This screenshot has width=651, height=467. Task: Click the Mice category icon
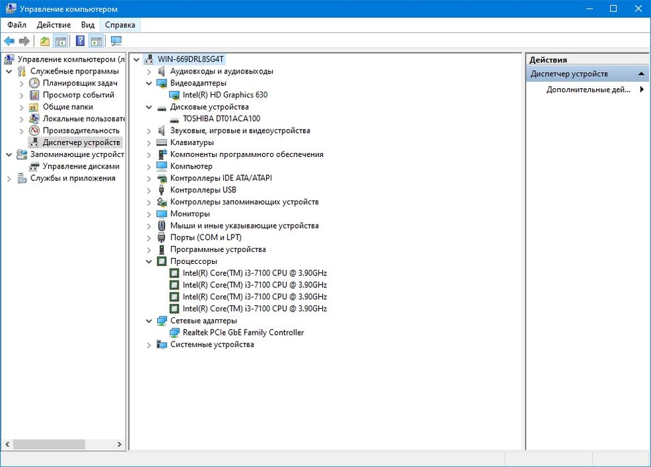point(162,226)
